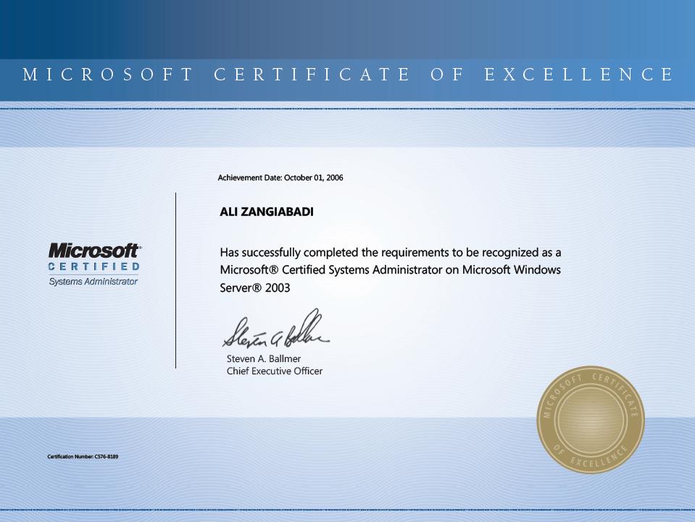Click the word CERTIFICATE in the header banner
695x522 pixels.
pyautogui.click(x=312, y=75)
